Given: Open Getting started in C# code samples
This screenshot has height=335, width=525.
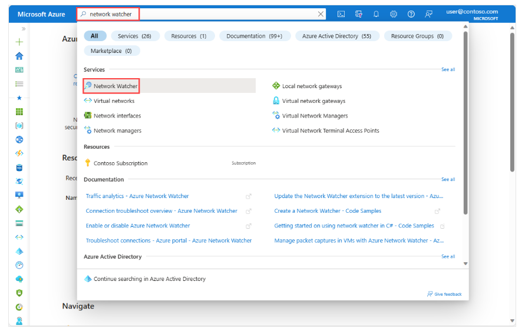Looking at the screenshot, I should pos(354,226).
